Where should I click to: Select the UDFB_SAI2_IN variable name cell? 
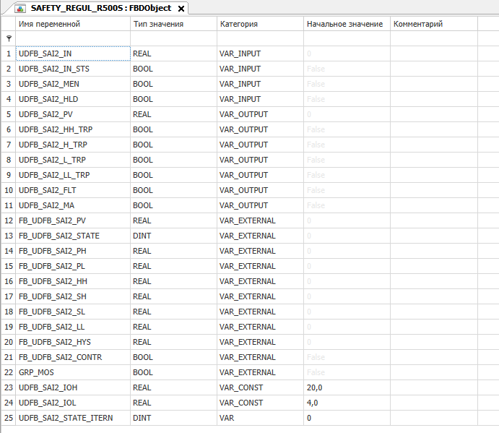point(72,53)
